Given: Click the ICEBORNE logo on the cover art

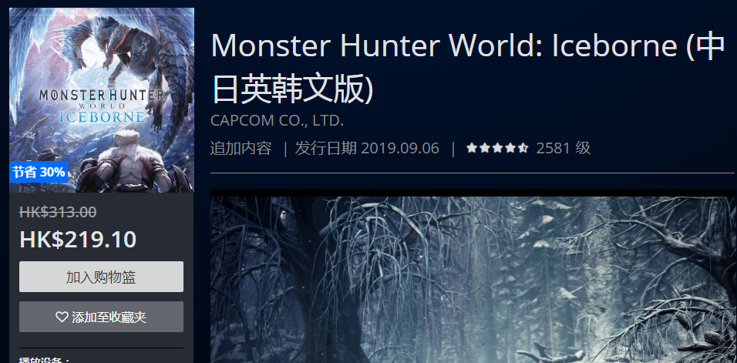Looking at the screenshot, I should 102,116.
